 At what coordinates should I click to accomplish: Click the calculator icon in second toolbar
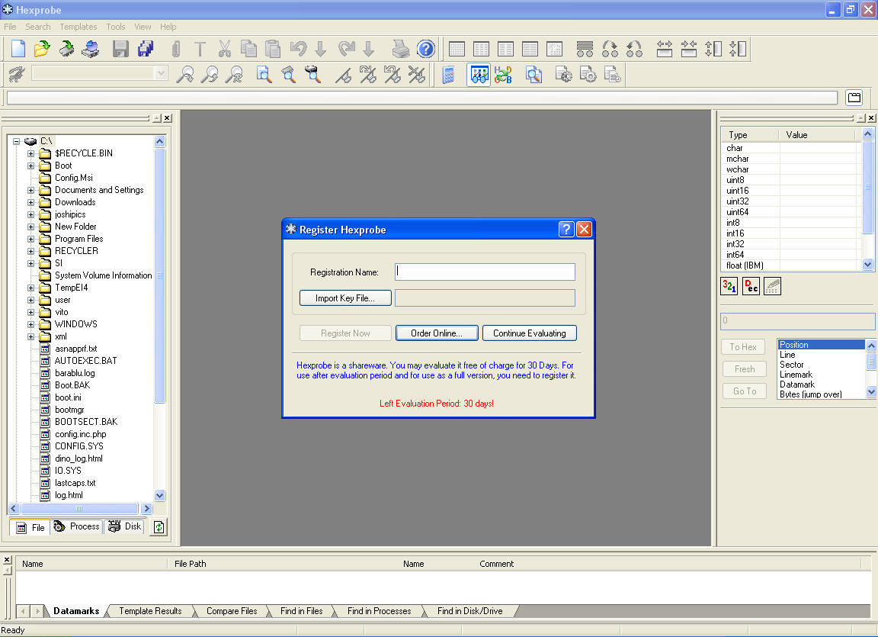pyautogui.click(x=448, y=75)
